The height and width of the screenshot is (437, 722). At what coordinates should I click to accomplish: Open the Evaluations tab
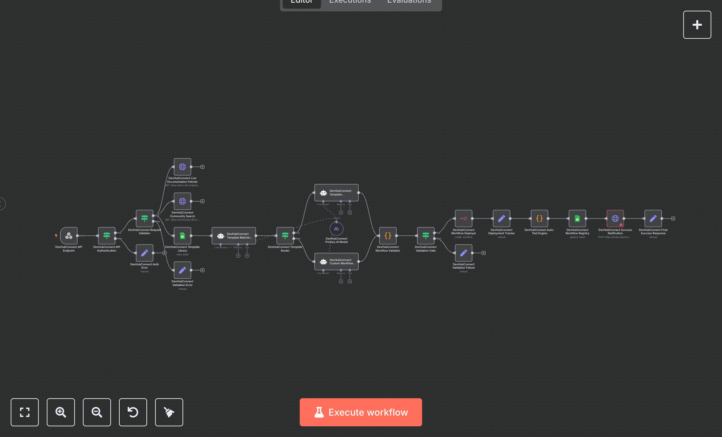click(408, 2)
